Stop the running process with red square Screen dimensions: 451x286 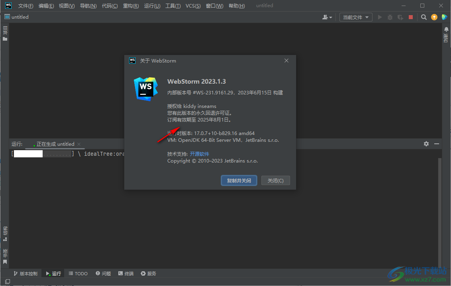pos(411,17)
